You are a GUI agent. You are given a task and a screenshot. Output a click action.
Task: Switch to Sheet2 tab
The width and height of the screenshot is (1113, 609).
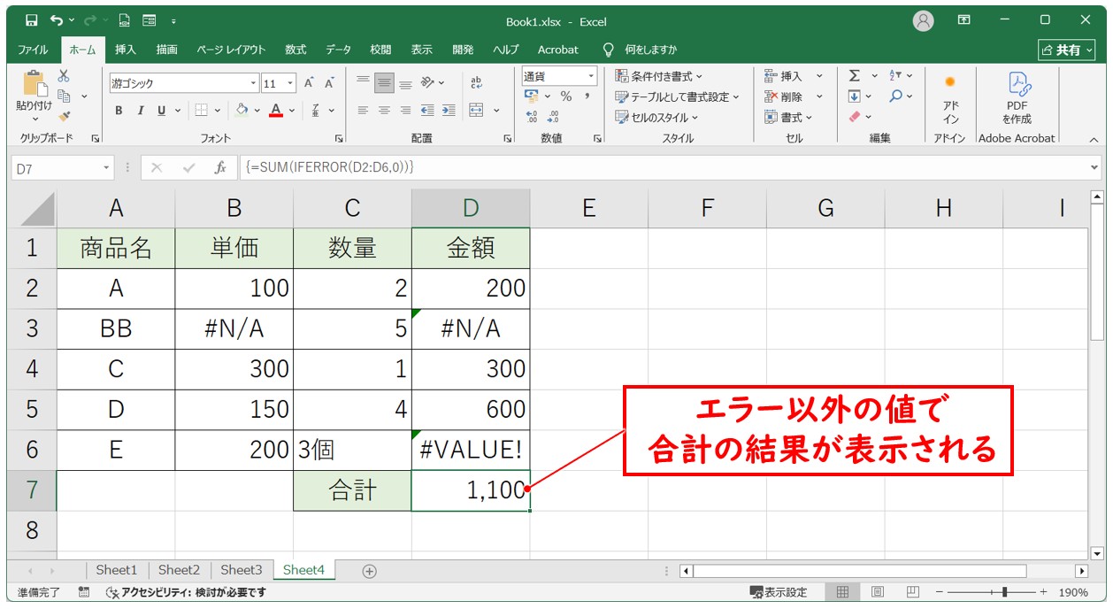(179, 570)
